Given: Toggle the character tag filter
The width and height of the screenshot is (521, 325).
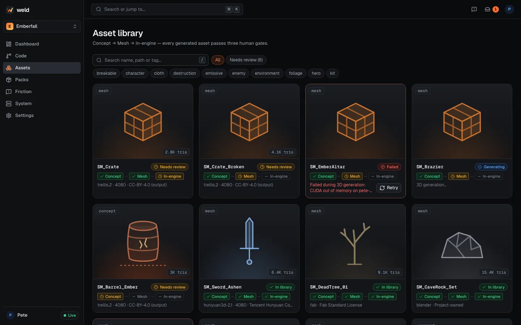Looking at the screenshot, I should [x=135, y=73].
